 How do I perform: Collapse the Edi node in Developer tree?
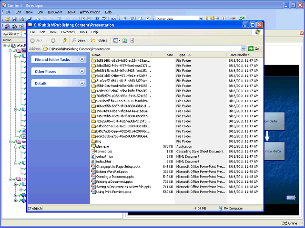coord(10,179)
